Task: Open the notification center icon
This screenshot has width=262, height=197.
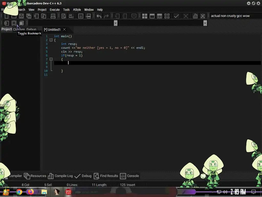Action: click(254, 192)
